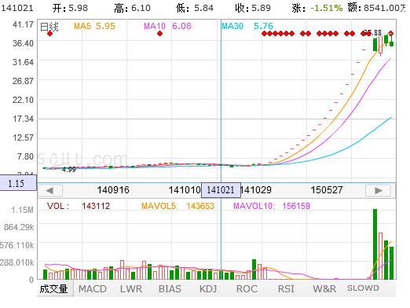The image size is (410, 308).
Task: Click the MA5 5.95 legend
Action: coord(94,26)
